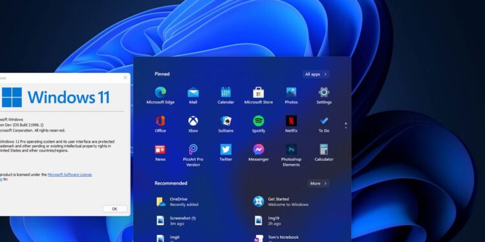Viewport: 485px width, 242px height.
Task: Close the About Windows dialog
Action: point(125,77)
